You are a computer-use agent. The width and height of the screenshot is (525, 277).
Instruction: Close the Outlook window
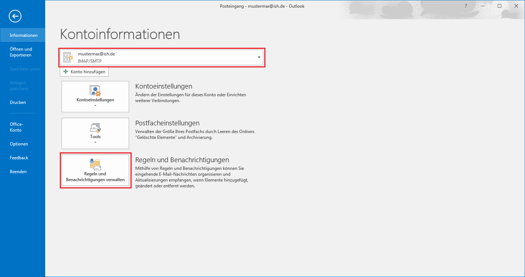point(516,6)
